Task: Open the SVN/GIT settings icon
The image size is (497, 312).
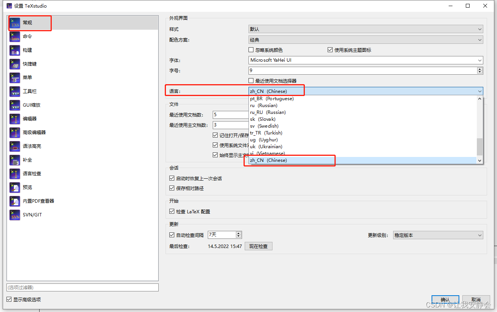Action: click(x=15, y=215)
